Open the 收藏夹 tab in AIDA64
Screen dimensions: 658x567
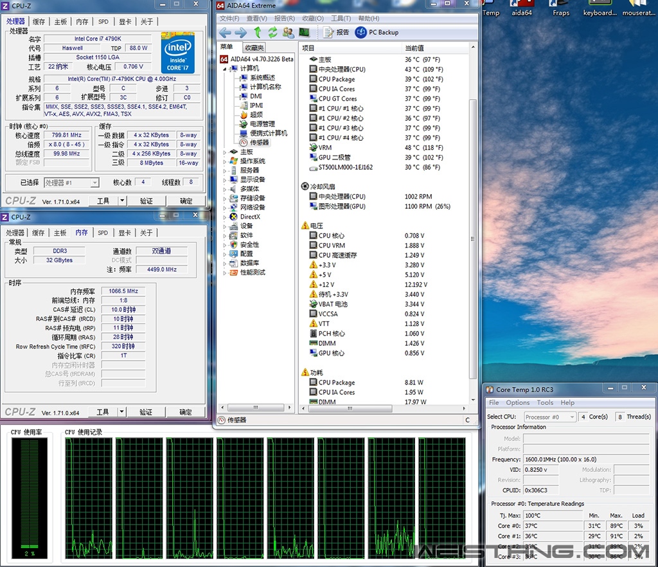pos(254,48)
